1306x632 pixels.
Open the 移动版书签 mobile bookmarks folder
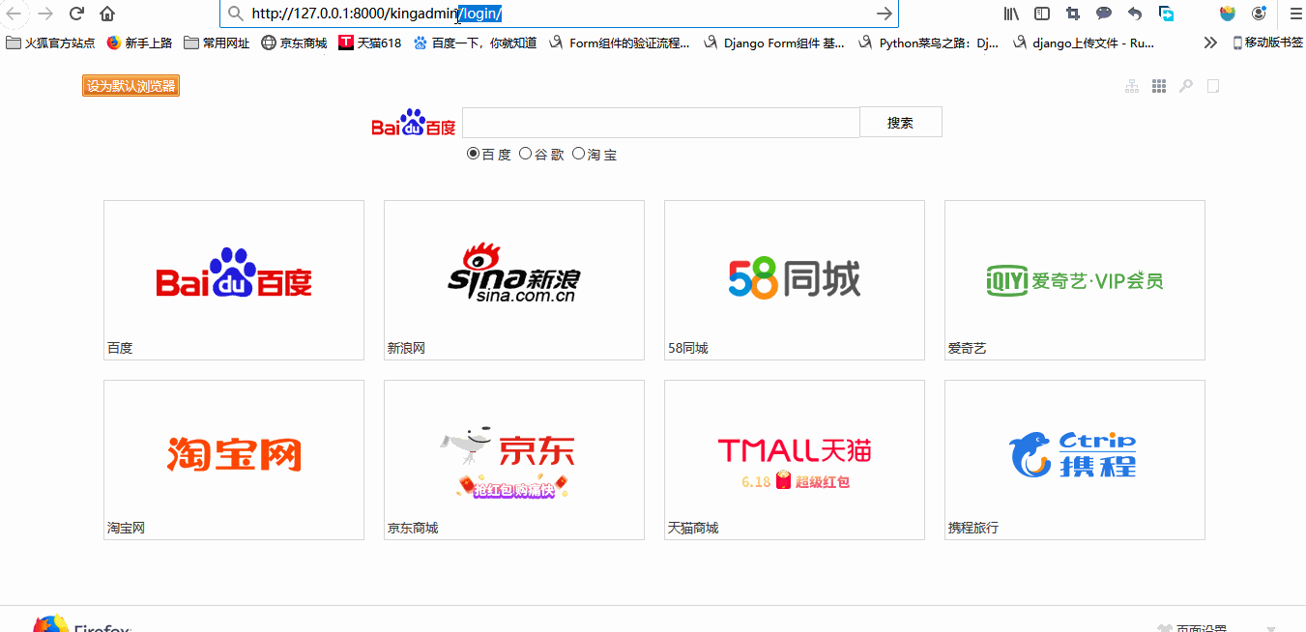(1268, 43)
